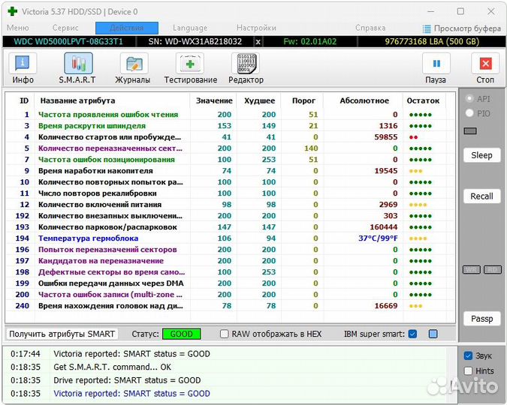Click the x next to serial number

point(258,41)
